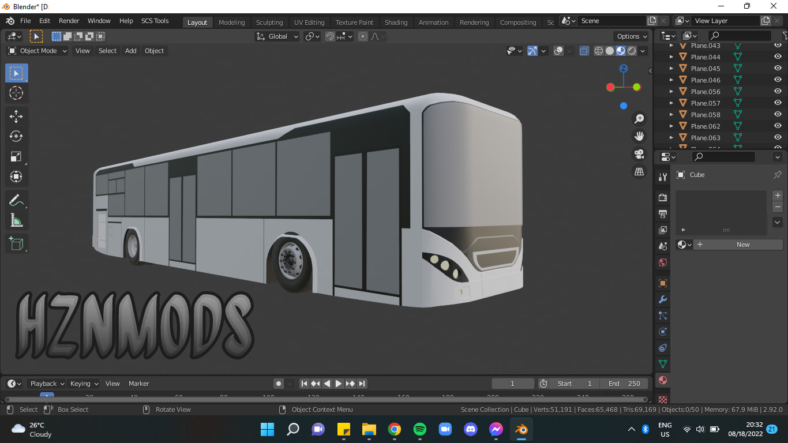Open the Options dropdown
This screenshot has width=788, height=443.
point(632,36)
